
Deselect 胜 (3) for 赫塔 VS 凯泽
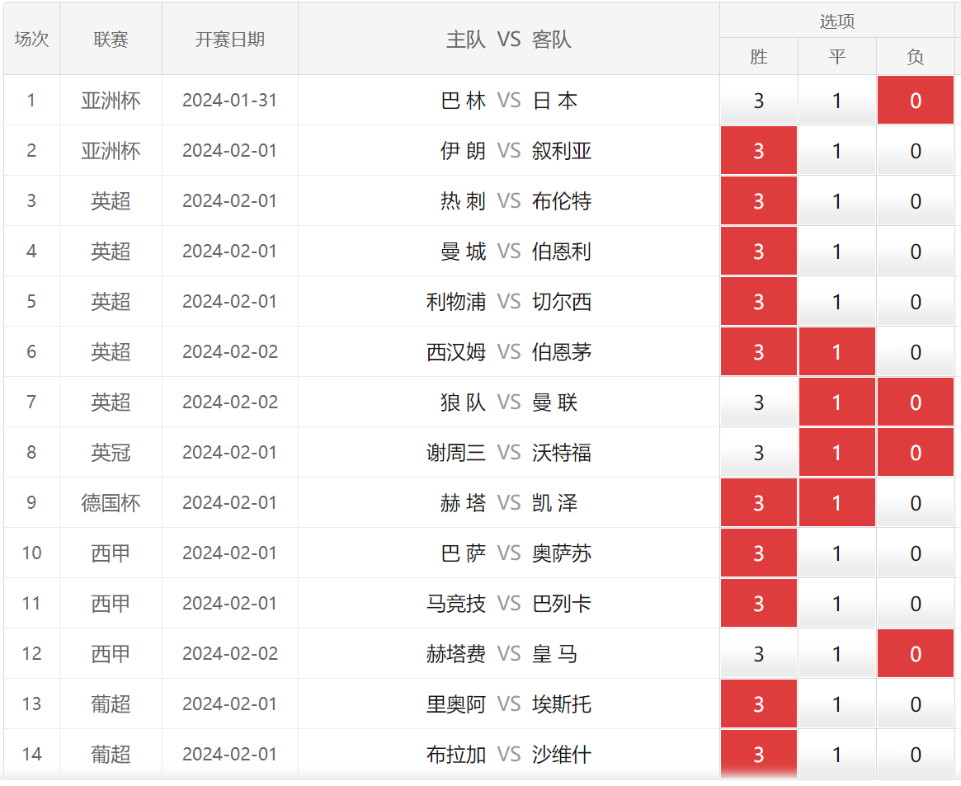pos(759,502)
